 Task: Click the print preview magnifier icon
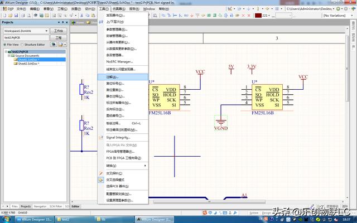click(x=28, y=16)
